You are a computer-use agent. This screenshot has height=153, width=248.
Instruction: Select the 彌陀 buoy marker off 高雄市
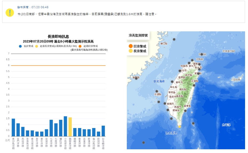(168, 110)
